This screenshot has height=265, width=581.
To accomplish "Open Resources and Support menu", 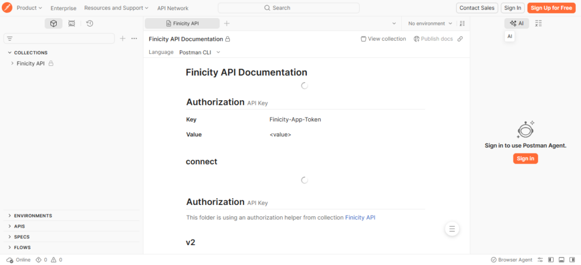I will 116,8.
